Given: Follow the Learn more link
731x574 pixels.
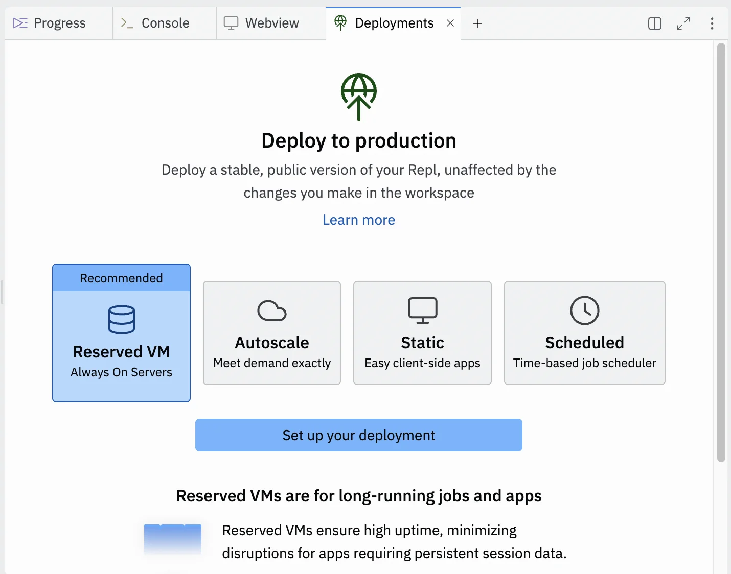Looking at the screenshot, I should (x=359, y=220).
